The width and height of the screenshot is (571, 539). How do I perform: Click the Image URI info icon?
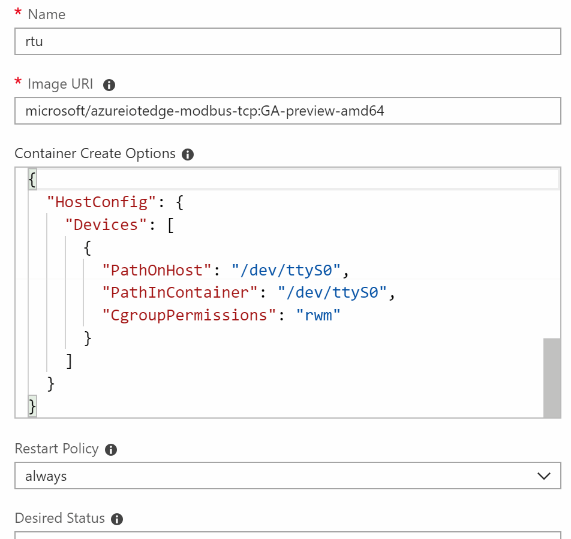[109, 85]
